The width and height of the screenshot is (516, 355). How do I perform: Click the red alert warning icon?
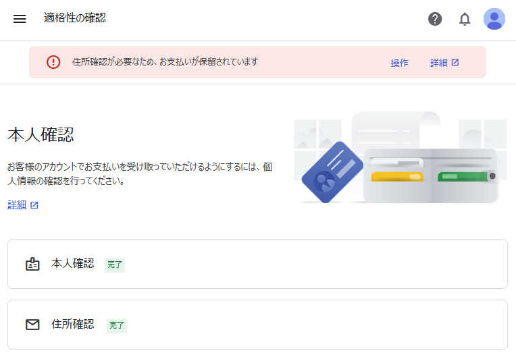(53, 62)
